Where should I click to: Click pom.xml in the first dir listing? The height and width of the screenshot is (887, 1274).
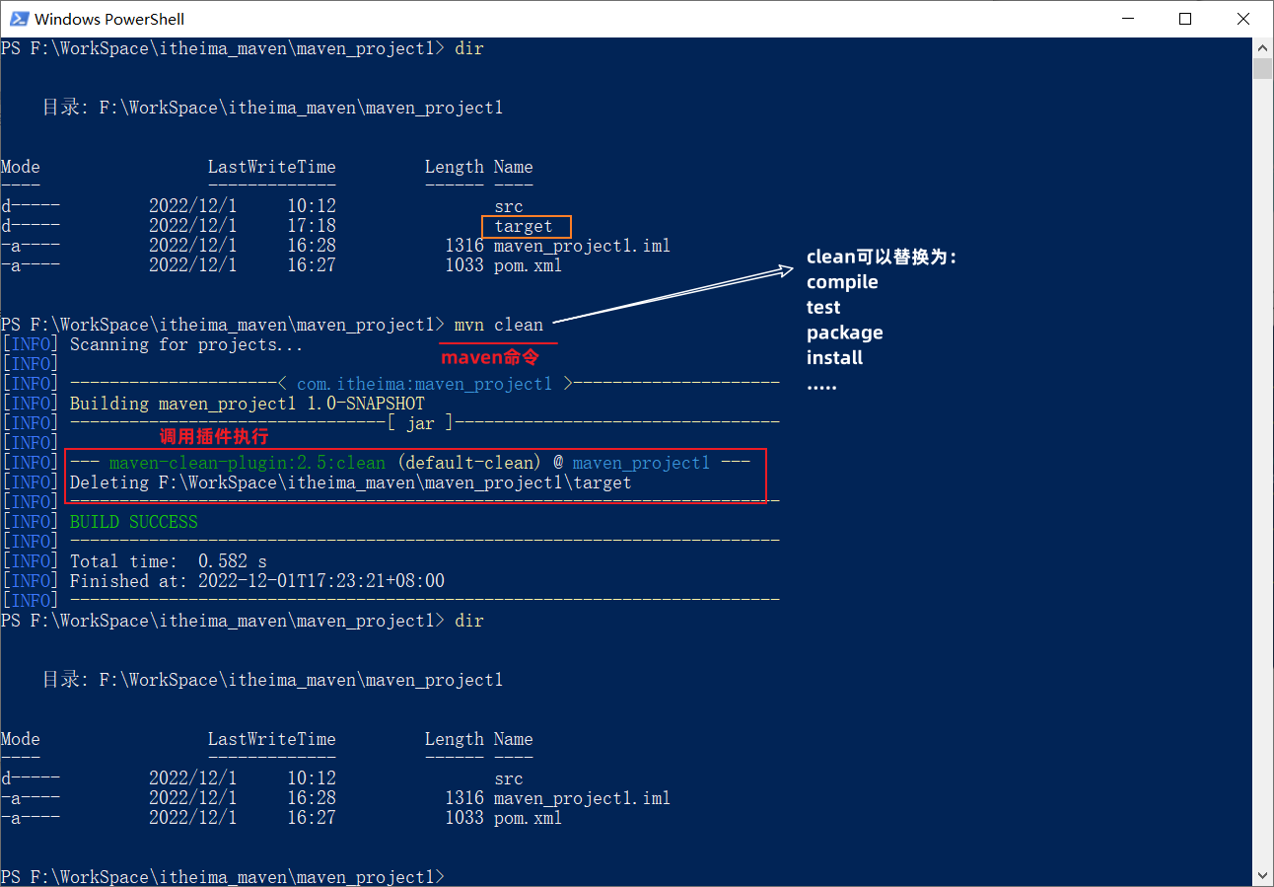point(528,265)
